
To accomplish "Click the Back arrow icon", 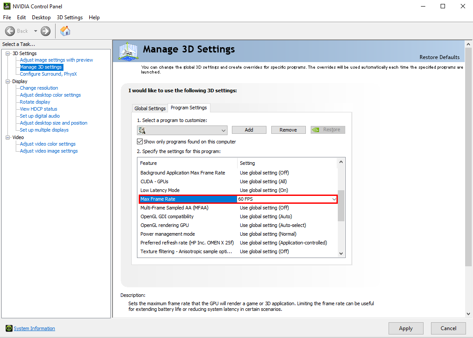I will (10, 31).
